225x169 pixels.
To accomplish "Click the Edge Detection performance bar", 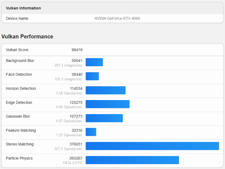I will tap(108, 104).
